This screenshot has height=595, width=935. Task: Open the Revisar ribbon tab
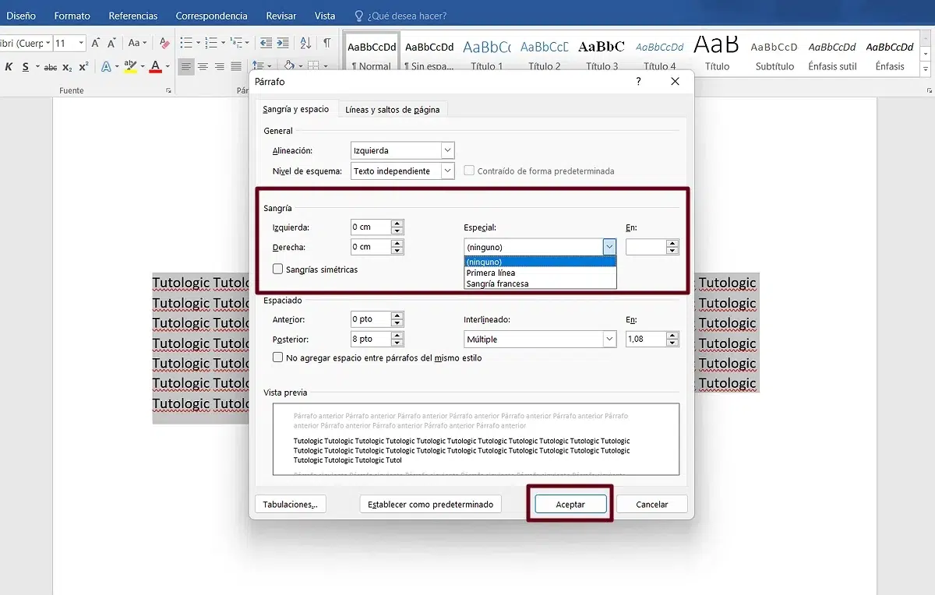[x=281, y=16]
